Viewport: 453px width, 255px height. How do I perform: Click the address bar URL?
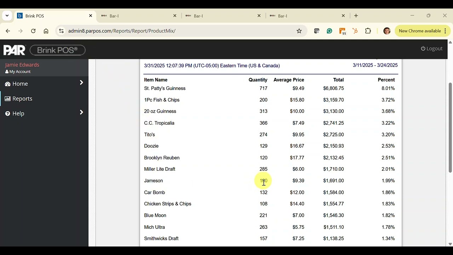[x=122, y=31]
